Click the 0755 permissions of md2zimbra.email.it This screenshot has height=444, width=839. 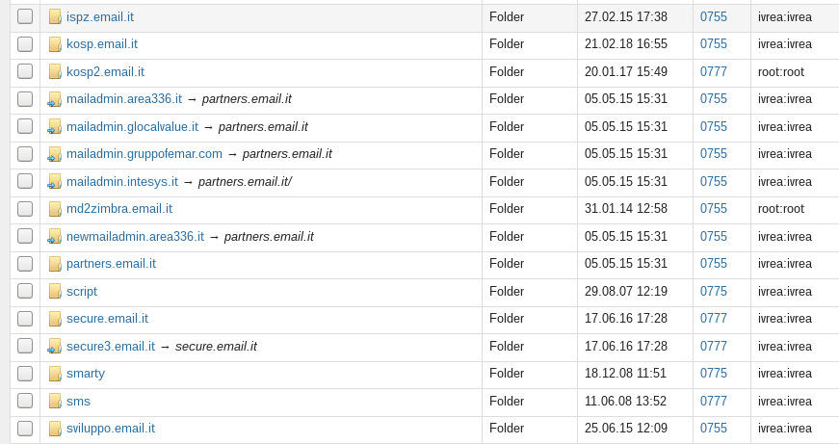click(x=714, y=209)
